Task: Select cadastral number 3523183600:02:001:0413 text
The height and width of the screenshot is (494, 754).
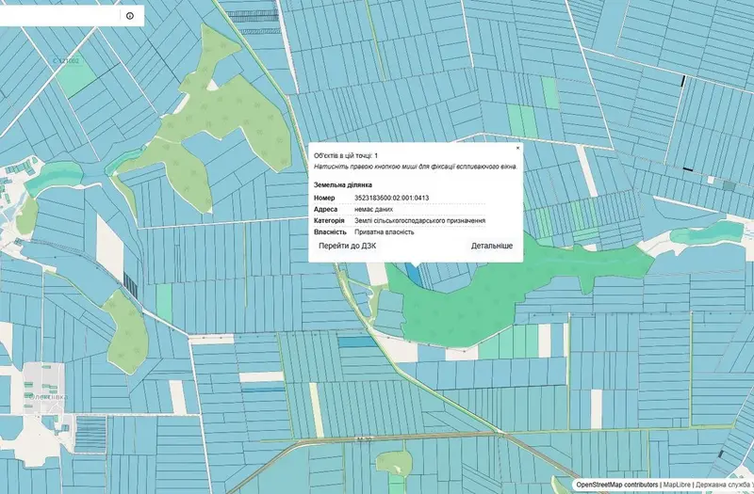Action: (391, 198)
